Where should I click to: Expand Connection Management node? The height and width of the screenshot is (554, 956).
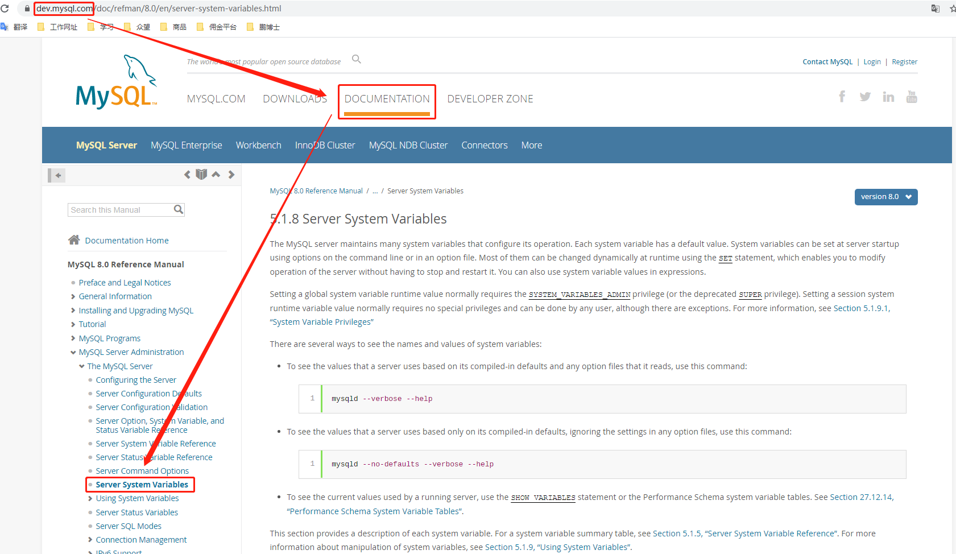[x=90, y=540]
